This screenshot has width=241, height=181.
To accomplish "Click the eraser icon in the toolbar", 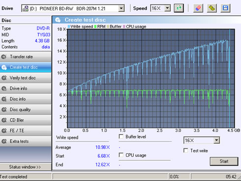I will [x=198, y=8].
